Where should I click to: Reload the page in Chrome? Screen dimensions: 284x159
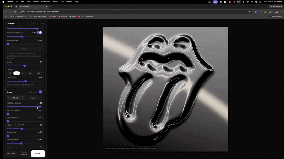[x=15, y=12]
